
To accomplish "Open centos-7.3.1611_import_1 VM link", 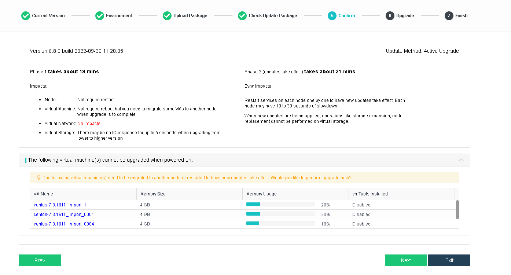I will click(60, 205).
